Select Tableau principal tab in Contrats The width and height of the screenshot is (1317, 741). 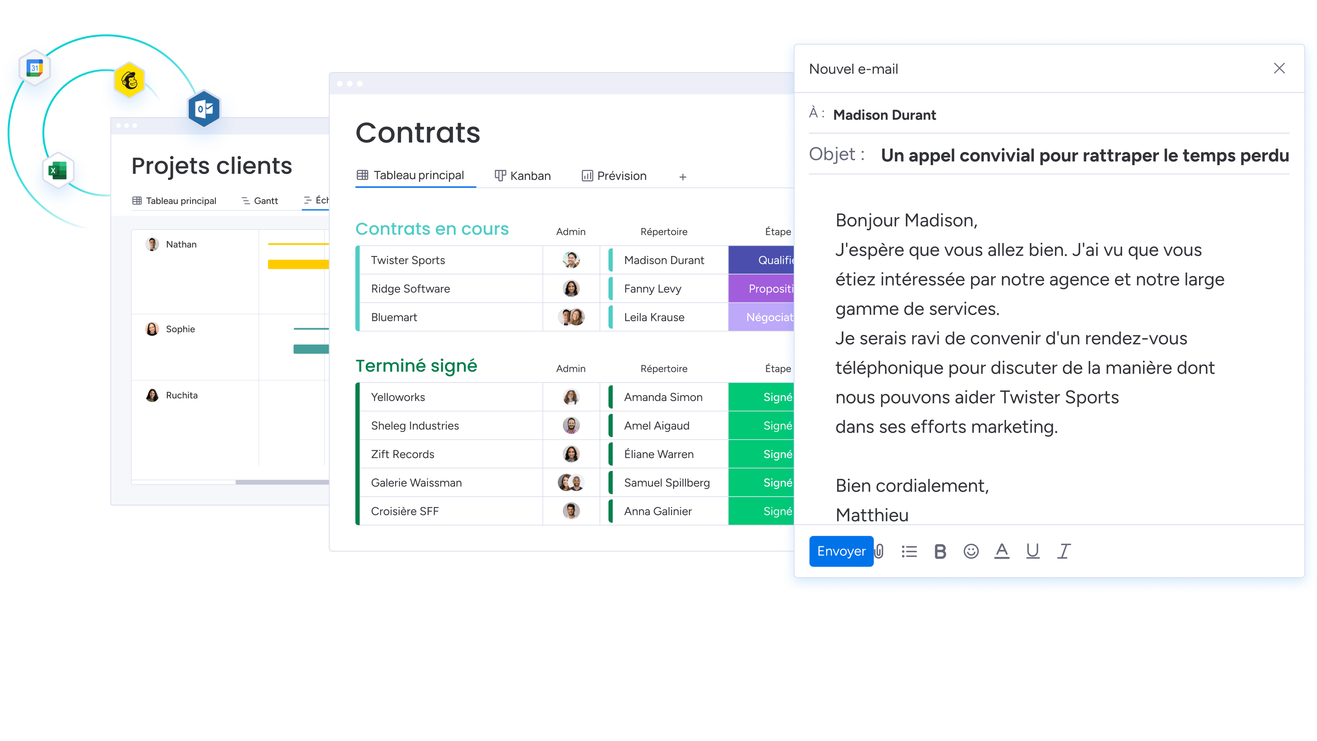[x=411, y=177]
